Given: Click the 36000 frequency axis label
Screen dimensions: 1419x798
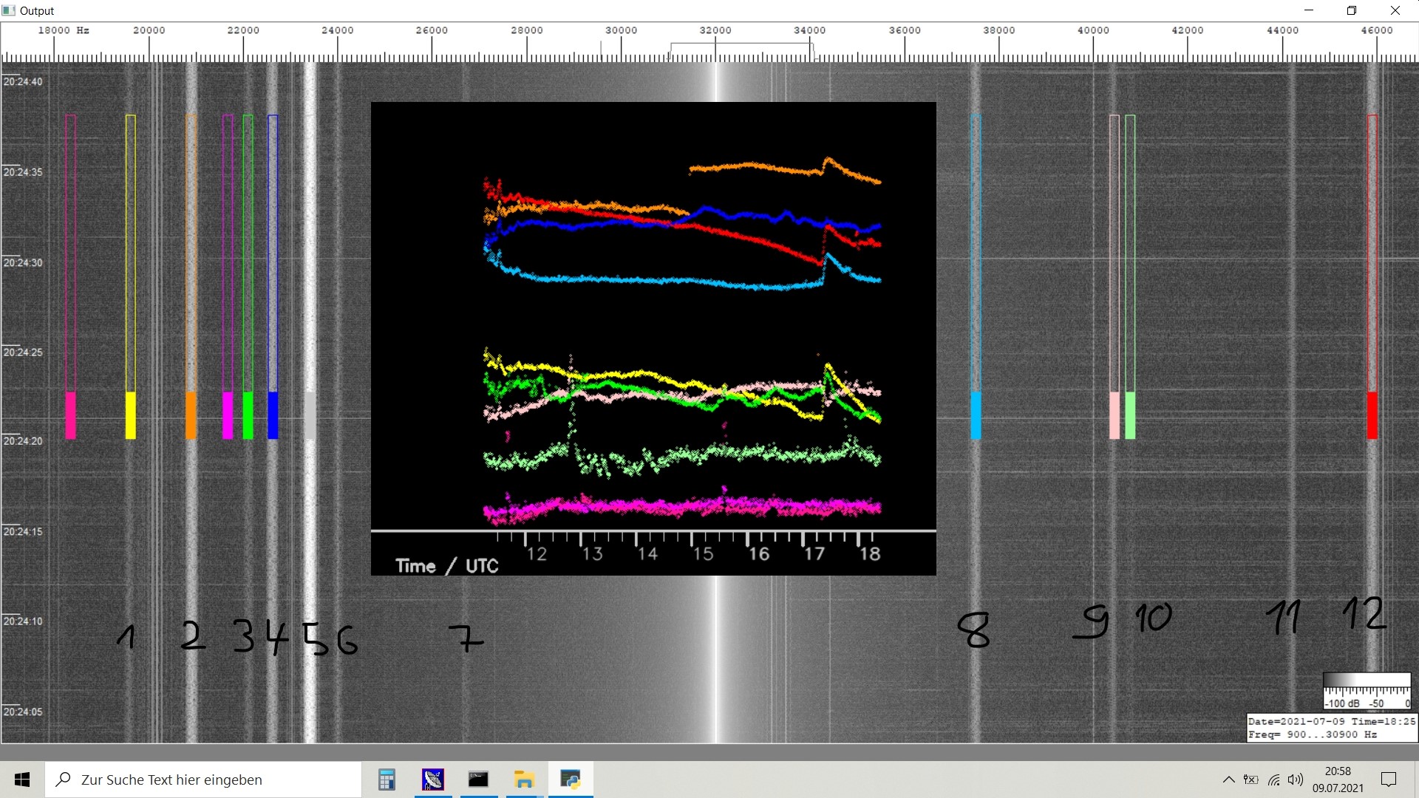Looking at the screenshot, I should tap(905, 30).
